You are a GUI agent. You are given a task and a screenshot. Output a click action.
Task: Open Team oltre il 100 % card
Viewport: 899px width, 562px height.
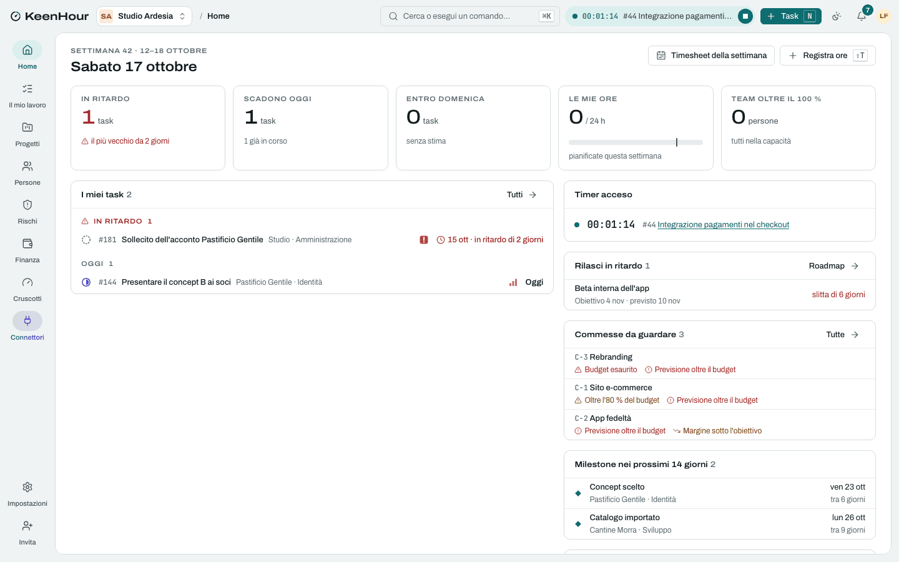(x=798, y=128)
